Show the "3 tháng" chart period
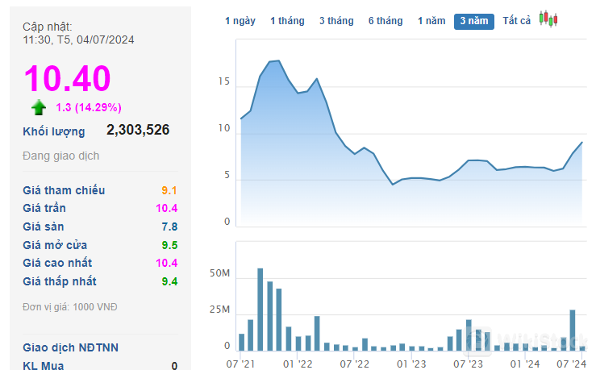Image resolution: width=596 pixels, height=370 pixels. tap(336, 21)
